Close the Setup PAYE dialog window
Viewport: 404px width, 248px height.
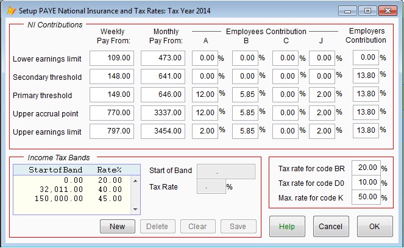point(388,11)
